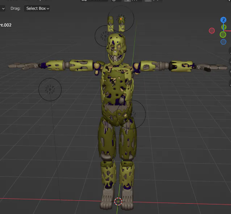Open the partly hidden dropdown left of Drag

pos(3,9)
